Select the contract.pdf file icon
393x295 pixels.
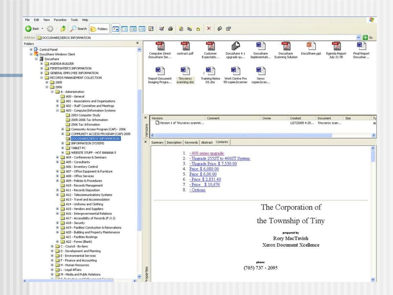click(x=185, y=48)
